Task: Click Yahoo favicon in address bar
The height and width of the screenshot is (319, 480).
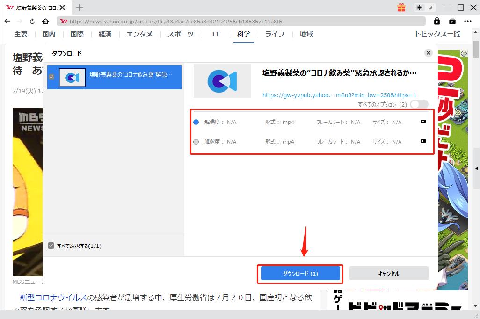Action: (63, 21)
